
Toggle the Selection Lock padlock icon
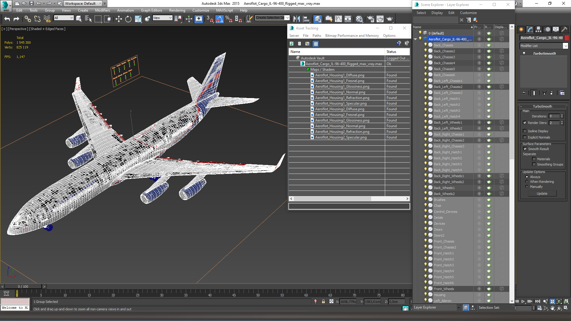coord(323,302)
